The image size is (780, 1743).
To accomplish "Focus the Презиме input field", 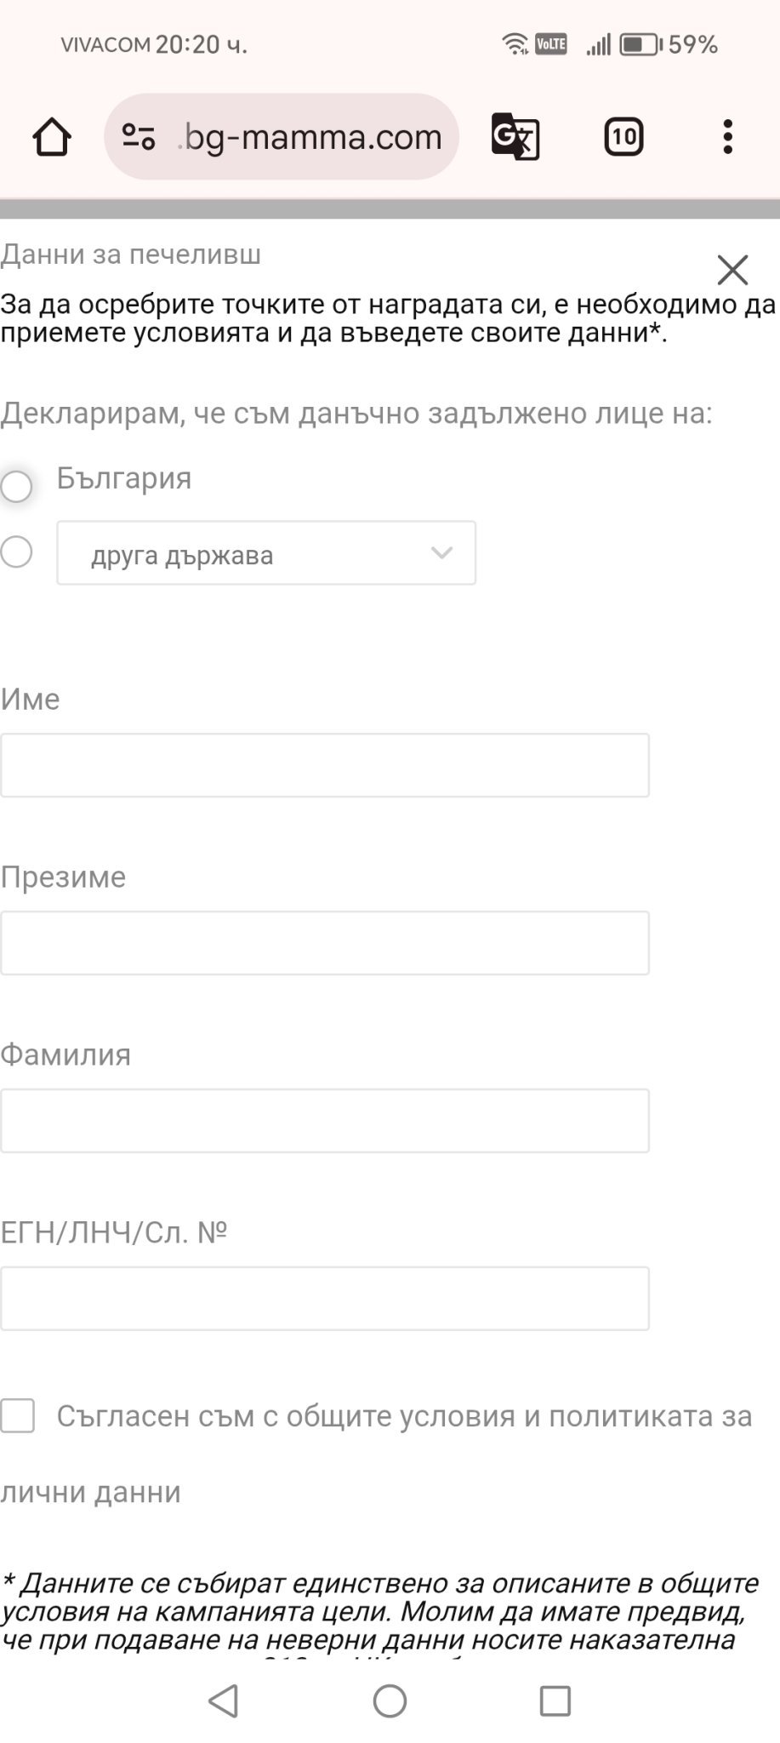I will point(324,943).
